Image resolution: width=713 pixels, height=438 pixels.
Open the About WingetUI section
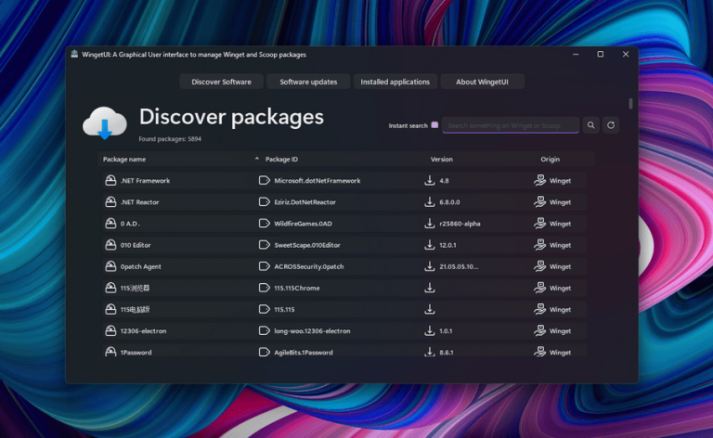pos(482,82)
